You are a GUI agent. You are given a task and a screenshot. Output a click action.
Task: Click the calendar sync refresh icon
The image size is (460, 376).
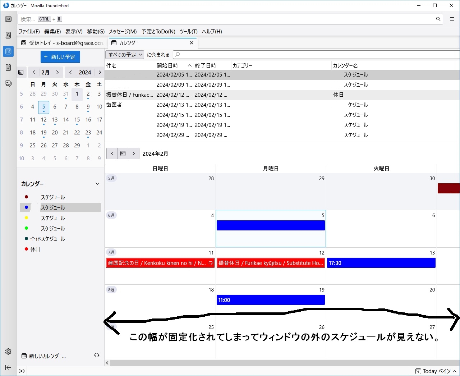97,356
